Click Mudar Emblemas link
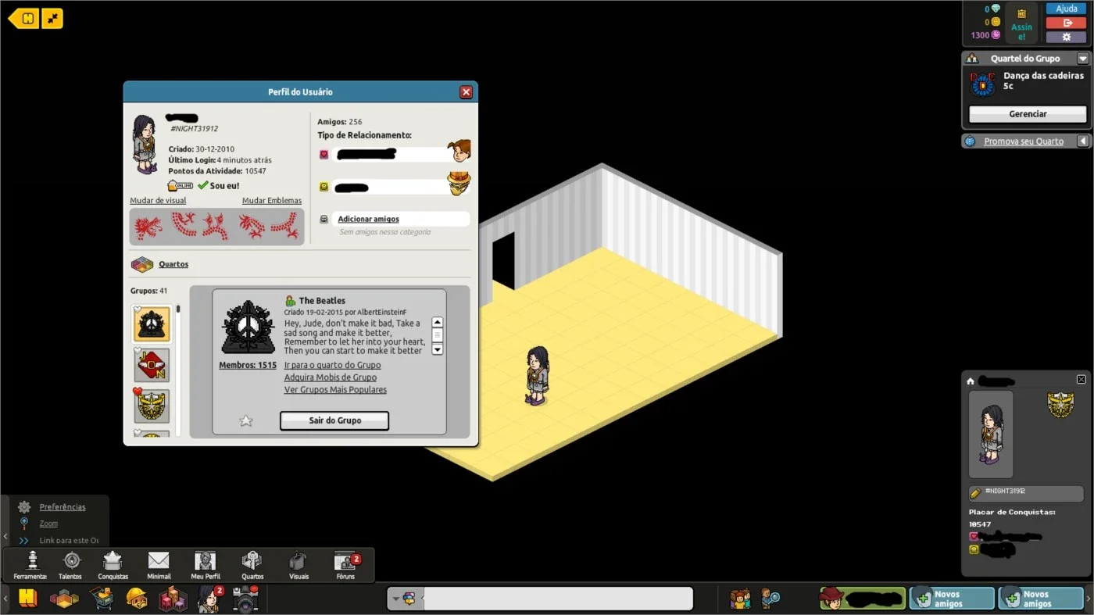 point(272,201)
